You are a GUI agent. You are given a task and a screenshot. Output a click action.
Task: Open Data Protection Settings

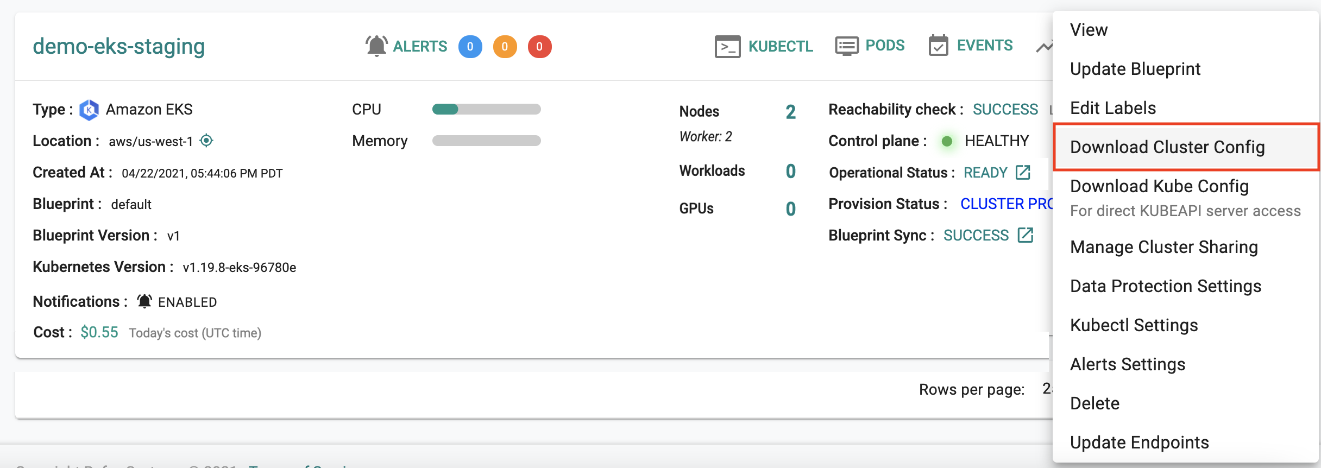tap(1186, 286)
